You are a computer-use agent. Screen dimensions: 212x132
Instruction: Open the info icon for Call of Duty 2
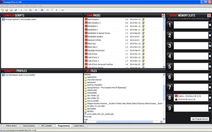[143, 57]
